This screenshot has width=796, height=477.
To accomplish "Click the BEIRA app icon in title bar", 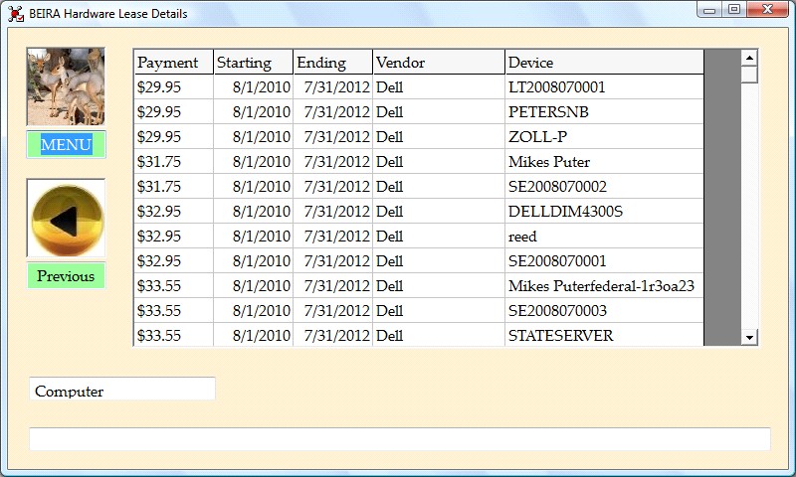I will pos(16,14).
